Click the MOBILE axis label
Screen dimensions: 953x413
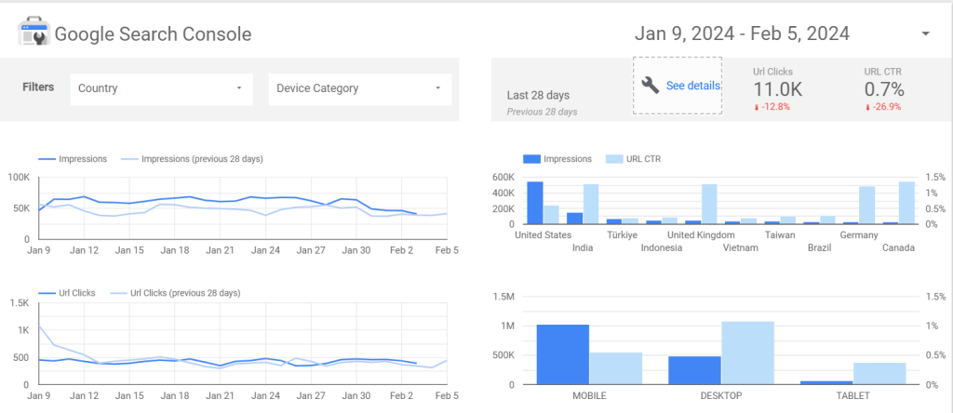pos(589,396)
